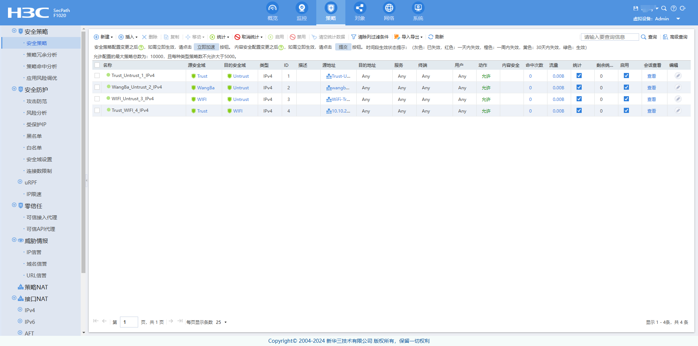Open the 虚拟设备 Admin dropdown arrow
This screenshot has height=346, width=698.
coord(678,19)
